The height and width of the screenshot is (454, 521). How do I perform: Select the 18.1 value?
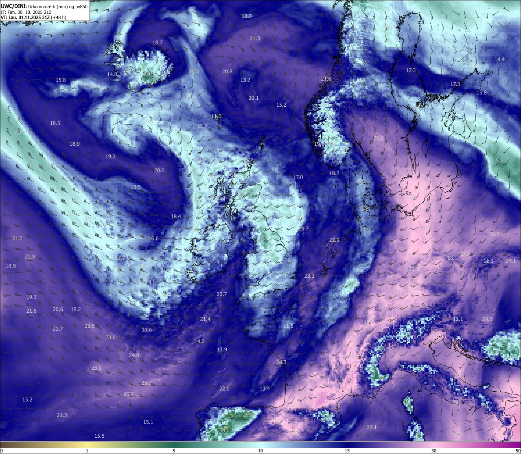click(452, 258)
